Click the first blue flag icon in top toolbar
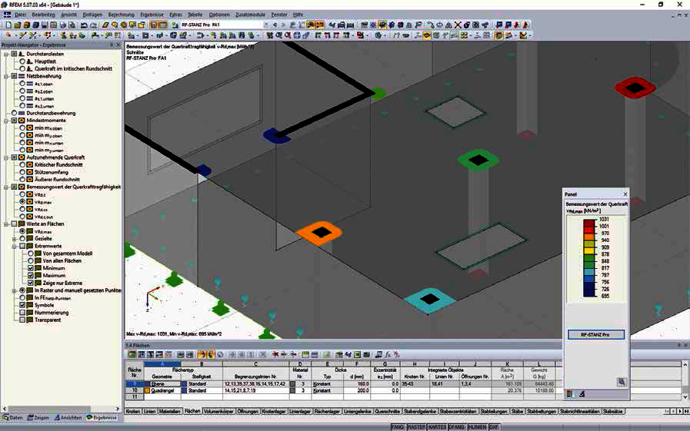Image resolution: width=690 pixels, height=431 pixels. (x=499, y=25)
